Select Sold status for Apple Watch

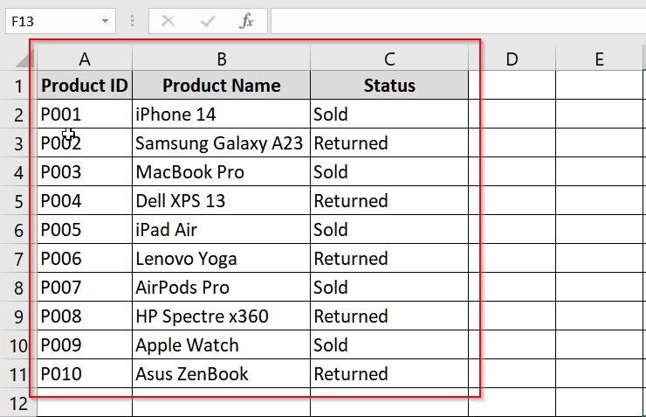(x=389, y=344)
